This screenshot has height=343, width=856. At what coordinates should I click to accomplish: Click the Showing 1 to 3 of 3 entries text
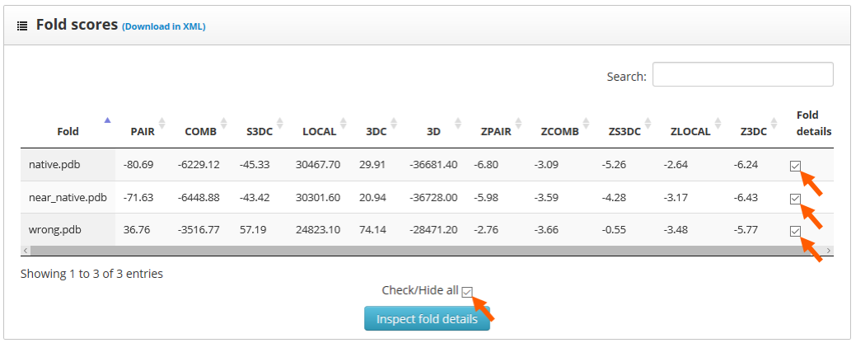[x=91, y=274]
